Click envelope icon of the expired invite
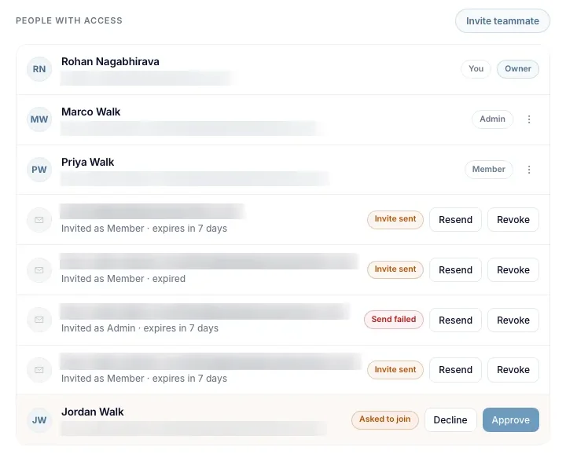The width and height of the screenshot is (566, 454). pos(39,269)
